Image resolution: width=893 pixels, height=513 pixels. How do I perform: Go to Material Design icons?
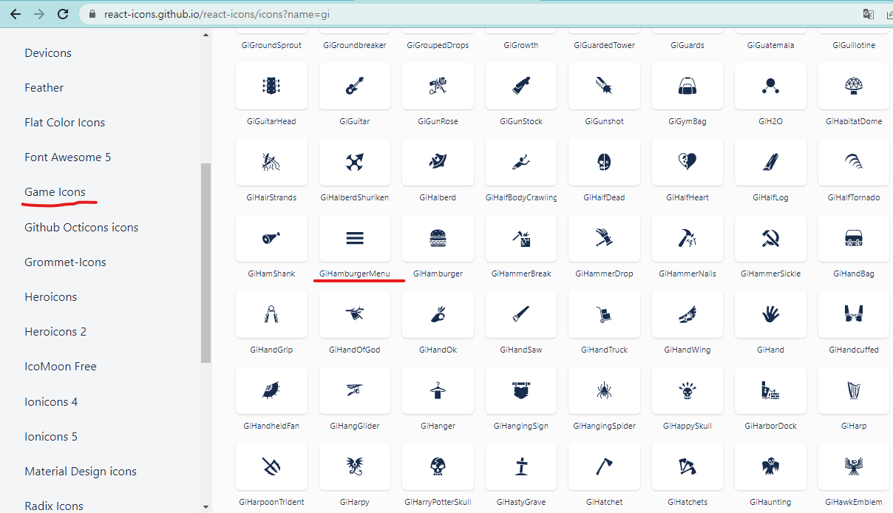coord(81,472)
